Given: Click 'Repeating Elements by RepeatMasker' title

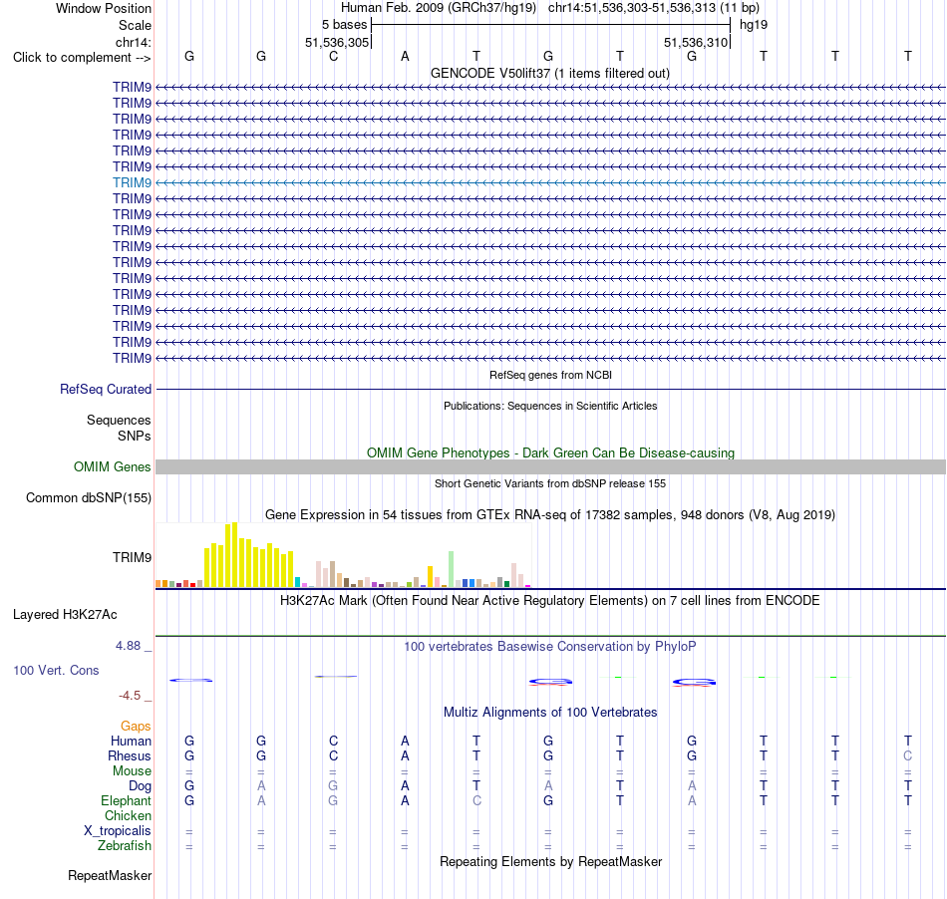Looking at the screenshot, I should click(x=551, y=861).
